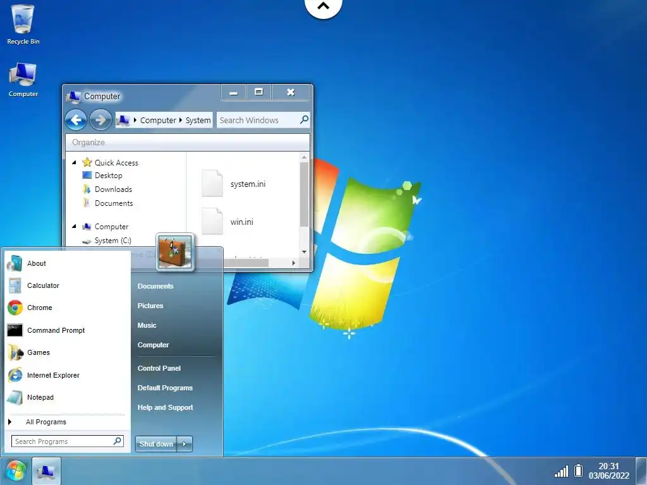647x485 pixels.
Task: Launch Chrome via its Start menu icon
Action: pyautogui.click(x=15, y=308)
